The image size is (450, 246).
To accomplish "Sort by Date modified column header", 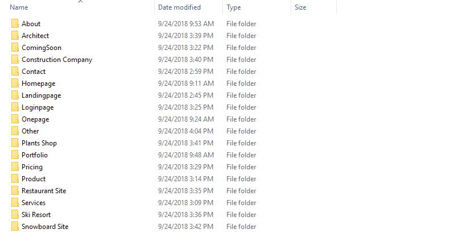I will pos(179,7).
